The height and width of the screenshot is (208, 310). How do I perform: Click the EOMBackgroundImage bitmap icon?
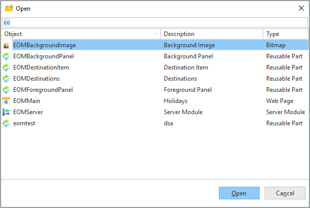coord(6,45)
